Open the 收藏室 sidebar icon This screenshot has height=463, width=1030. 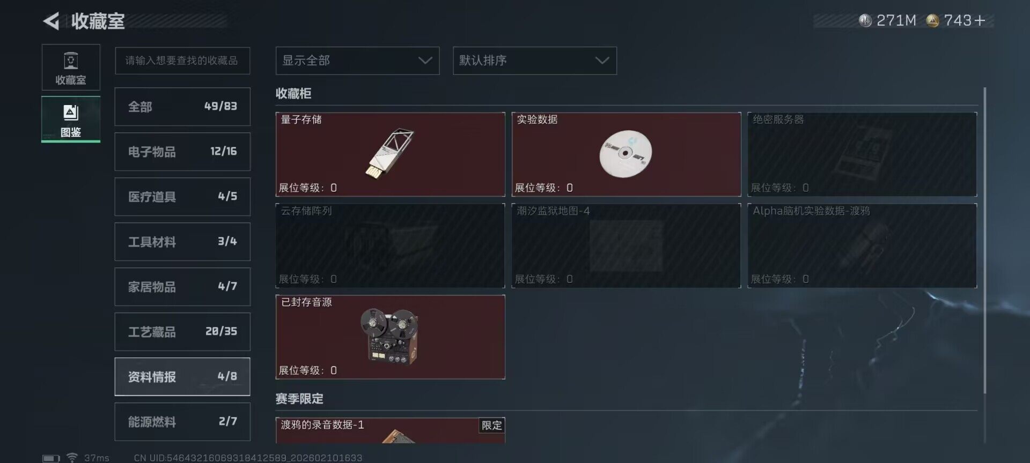(x=71, y=67)
